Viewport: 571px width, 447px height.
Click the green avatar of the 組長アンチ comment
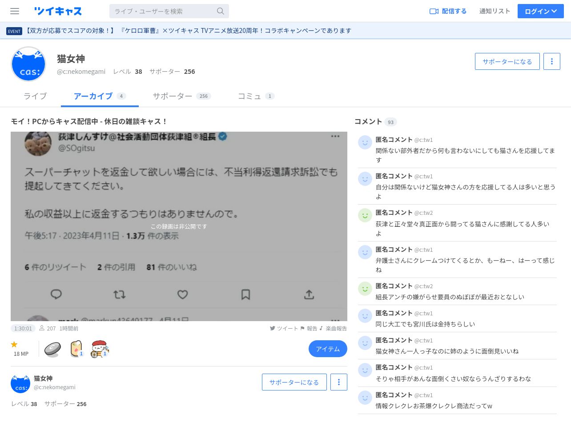click(365, 289)
